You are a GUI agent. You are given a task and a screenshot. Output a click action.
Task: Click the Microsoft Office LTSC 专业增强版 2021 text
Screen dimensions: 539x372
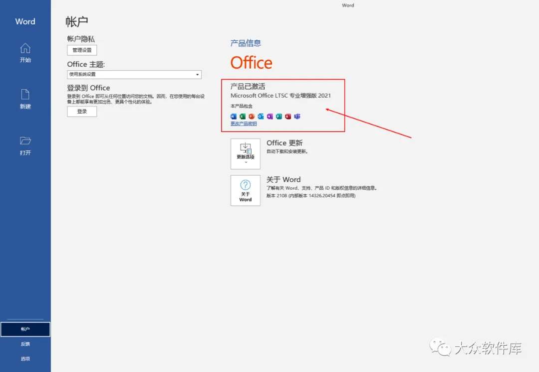tap(280, 96)
